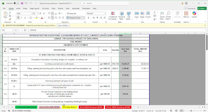This screenshot has height=112, width=208.
Task: Click the red Font Color button
Action: click(42, 18)
